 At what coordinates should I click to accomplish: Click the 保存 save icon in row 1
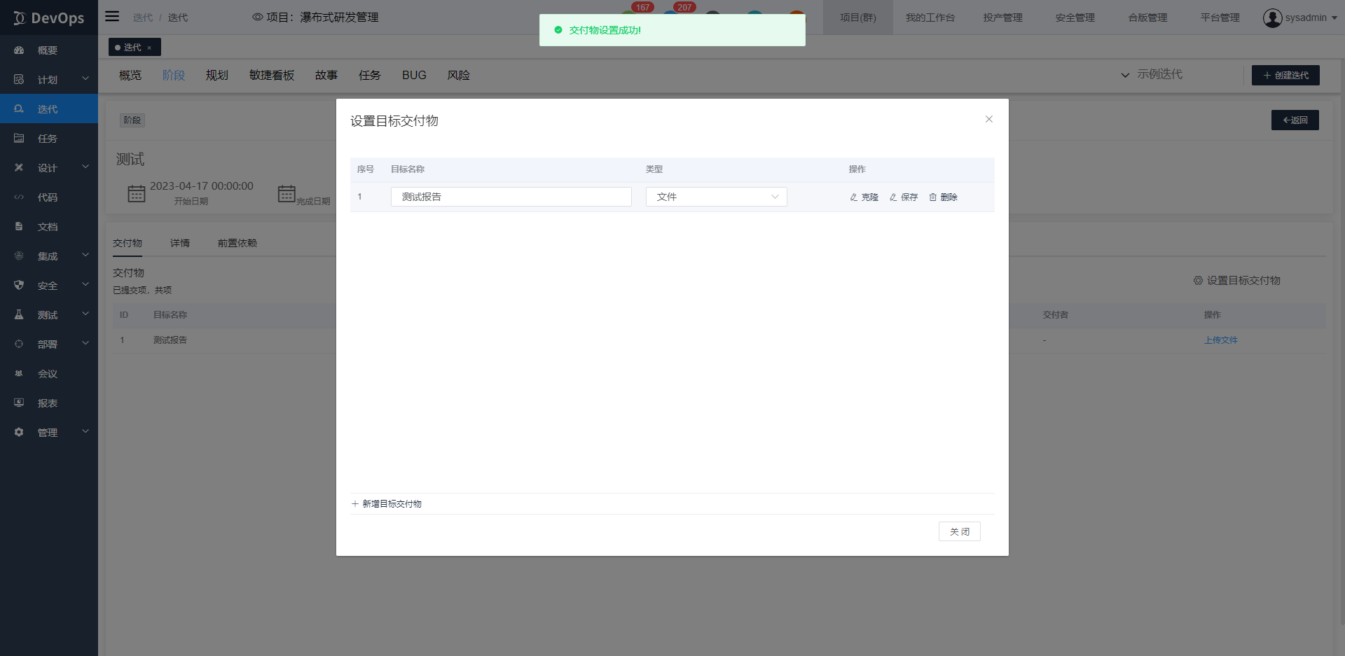[893, 197]
